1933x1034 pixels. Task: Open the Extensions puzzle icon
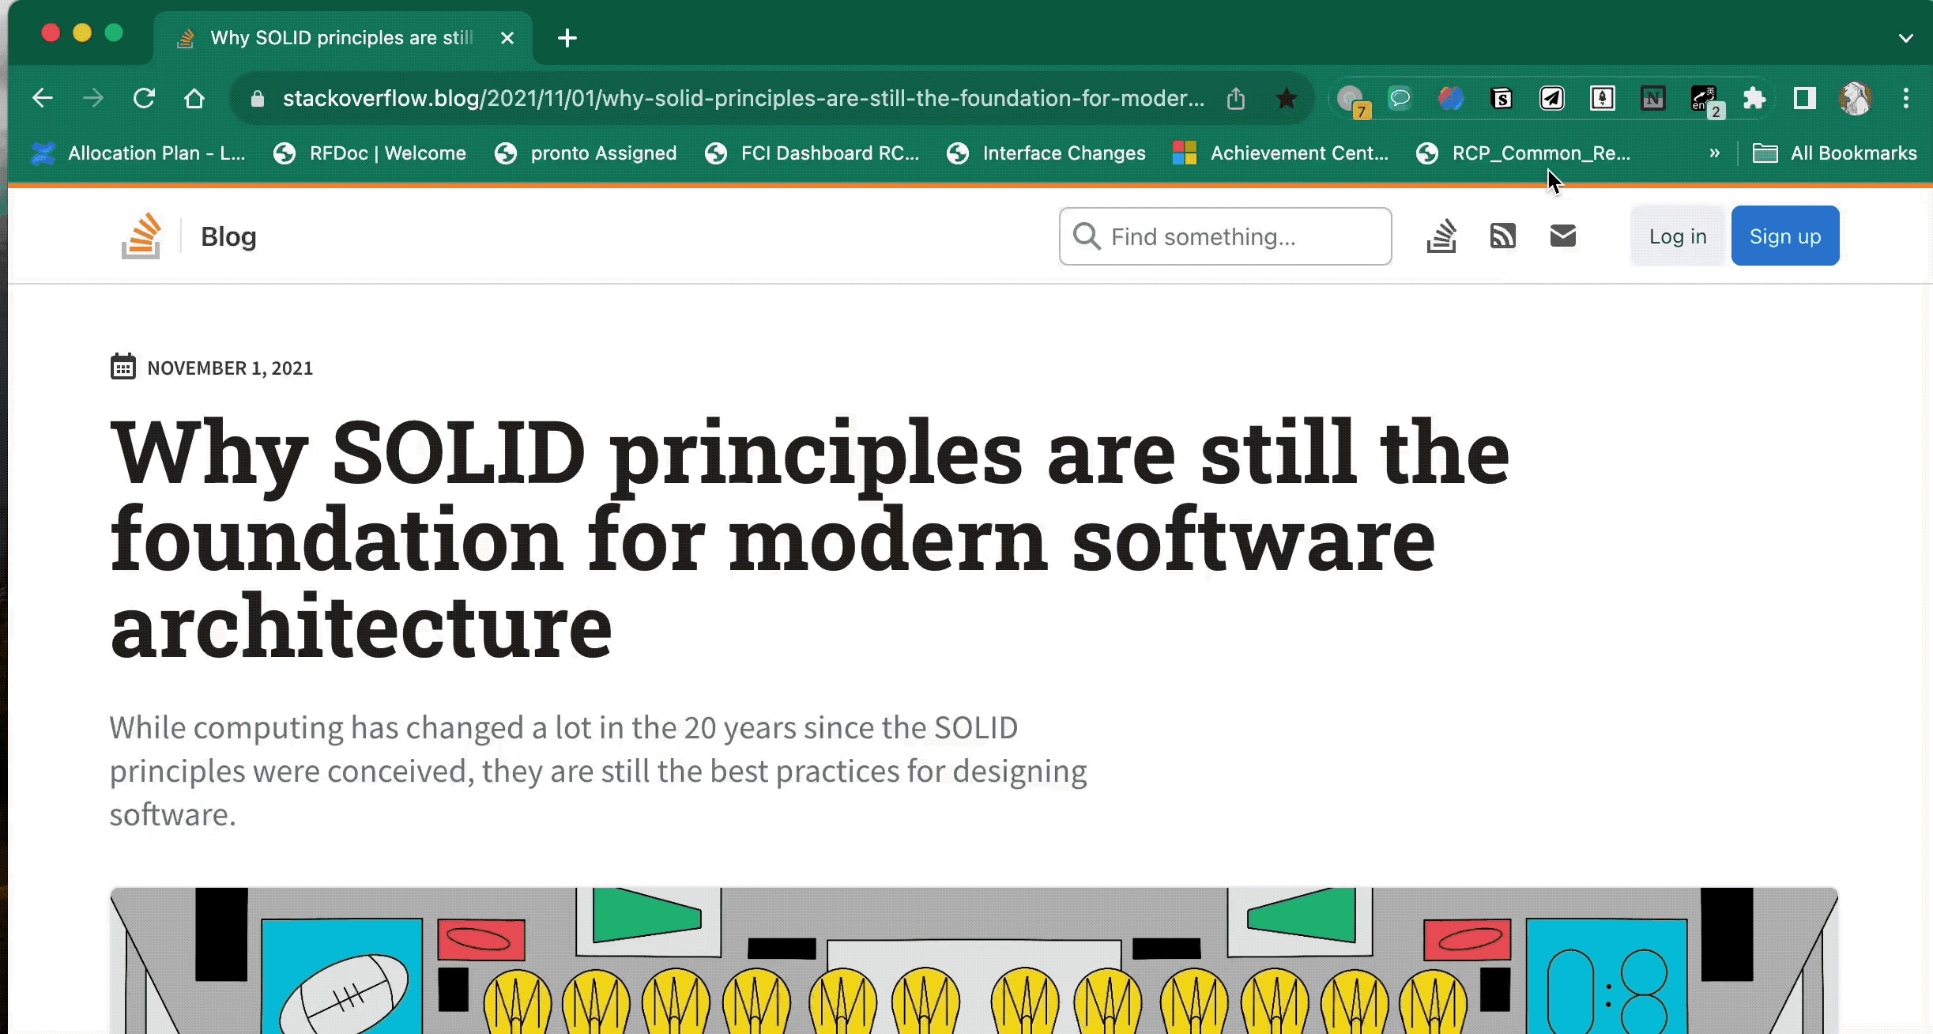click(1754, 99)
